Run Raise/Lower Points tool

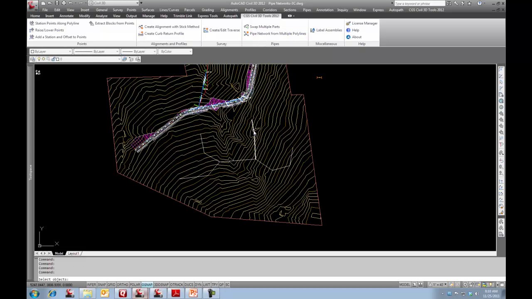(47, 30)
